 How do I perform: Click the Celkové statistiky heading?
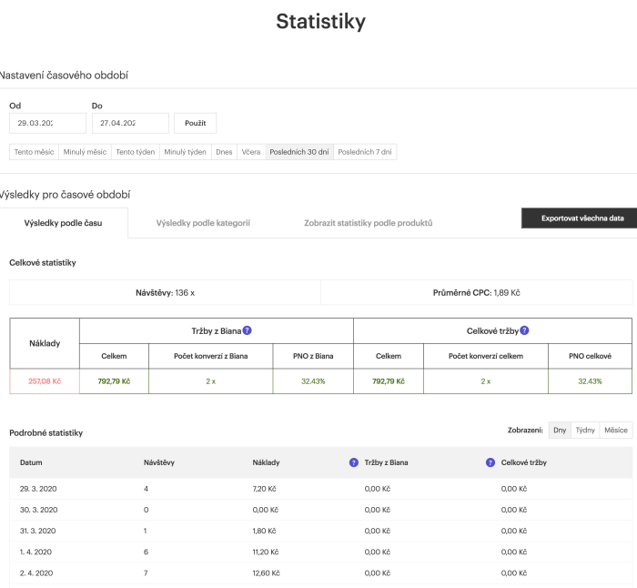click(x=43, y=263)
